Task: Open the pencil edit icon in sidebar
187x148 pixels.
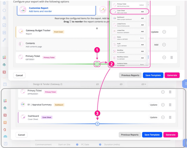Action: point(4,40)
